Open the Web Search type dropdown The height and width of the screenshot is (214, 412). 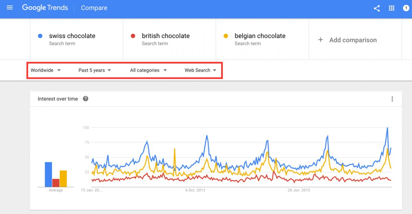(x=201, y=70)
